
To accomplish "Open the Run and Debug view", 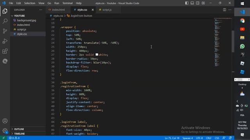I will tap(5, 41).
